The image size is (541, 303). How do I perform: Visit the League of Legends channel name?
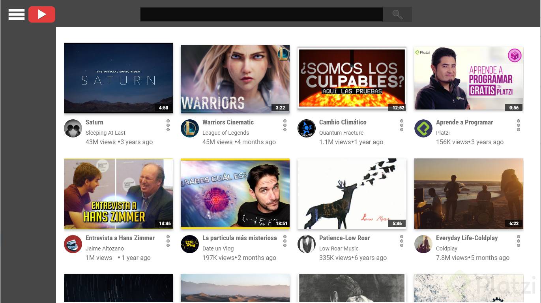click(x=226, y=133)
